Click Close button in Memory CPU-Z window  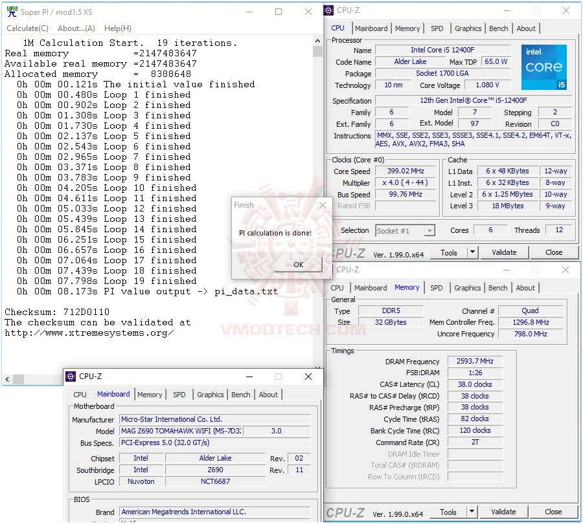553,512
